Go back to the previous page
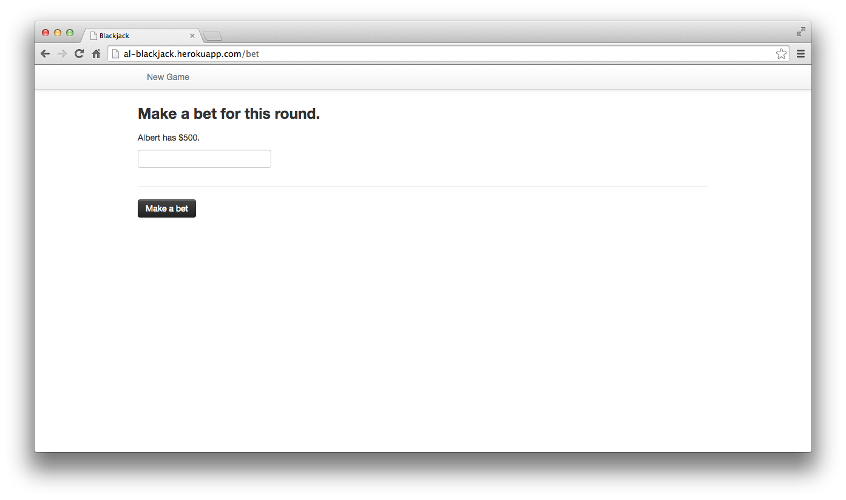The width and height of the screenshot is (846, 500). tap(45, 54)
